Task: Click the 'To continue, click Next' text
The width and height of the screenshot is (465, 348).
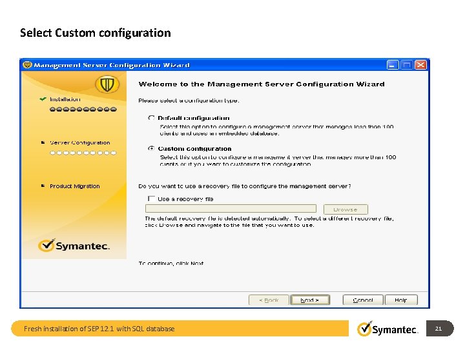Action: tap(171, 263)
